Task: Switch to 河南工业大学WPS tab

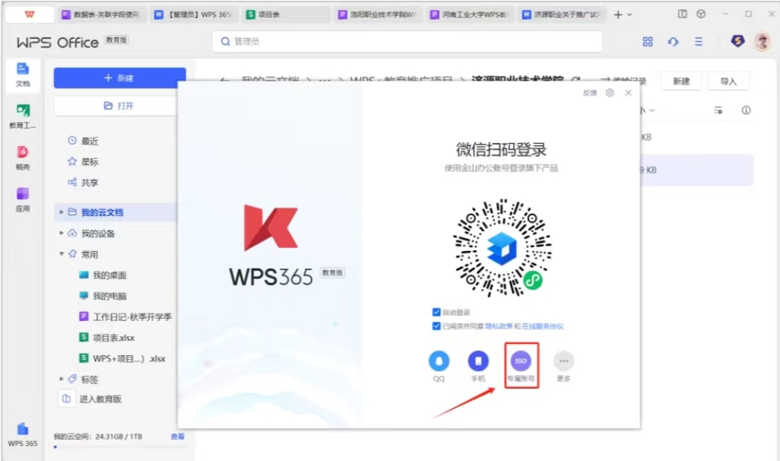Action: click(470, 14)
